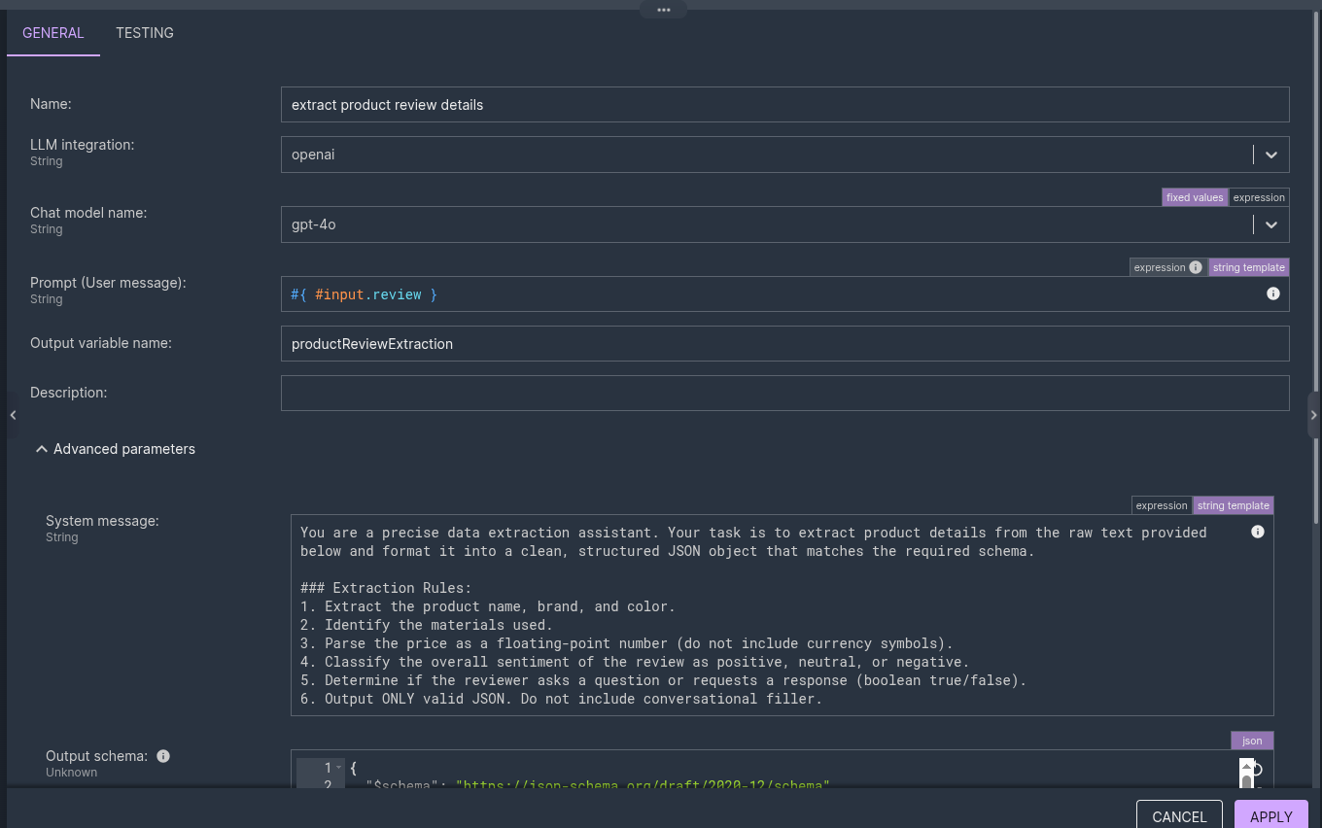Collapse the Advanced parameters section
Viewport: 1322px width, 828px height.
coord(115,449)
